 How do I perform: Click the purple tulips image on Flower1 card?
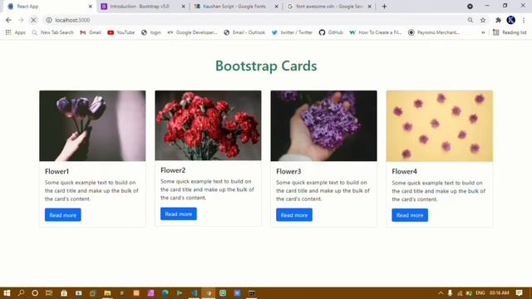(92, 125)
